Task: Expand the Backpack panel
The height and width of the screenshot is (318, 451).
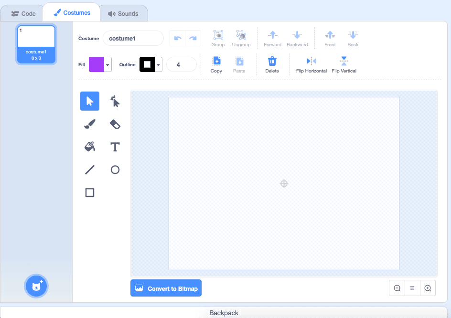Action: click(224, 313)
